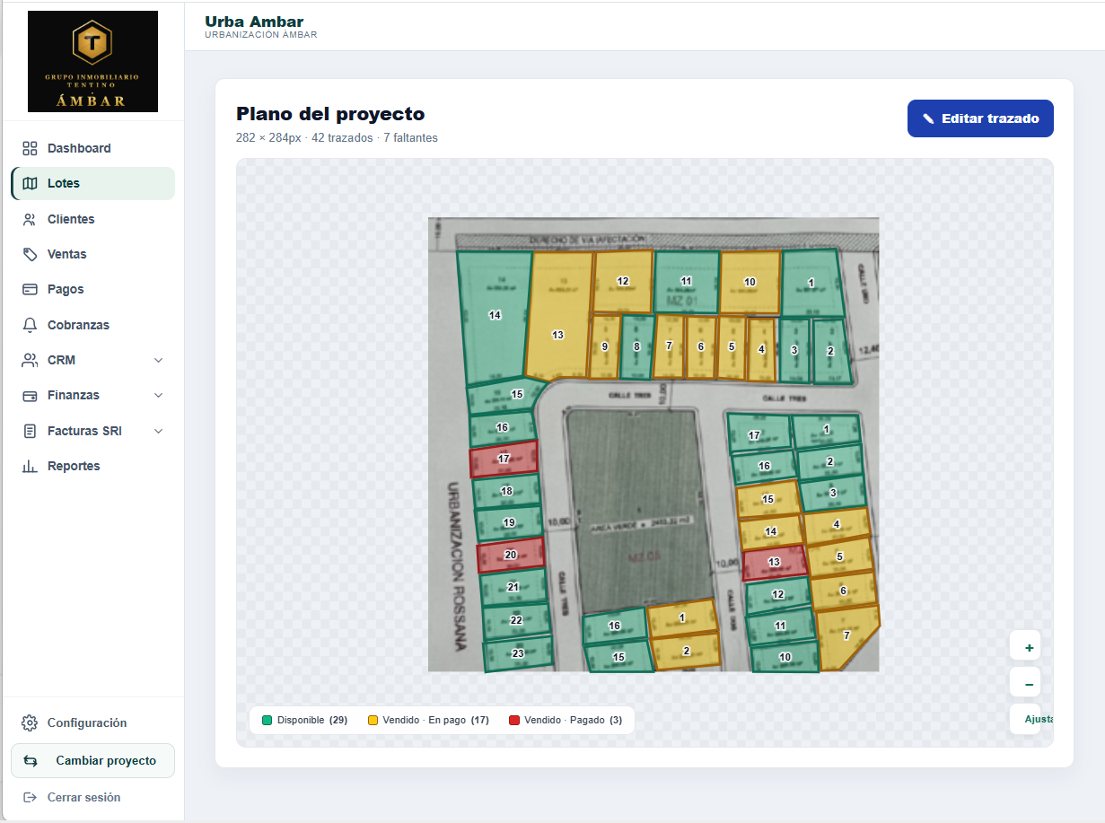This screenshot has height=823, width=1105.
Task: Open the Clientes menu item
Action: (x=92, y=219)
